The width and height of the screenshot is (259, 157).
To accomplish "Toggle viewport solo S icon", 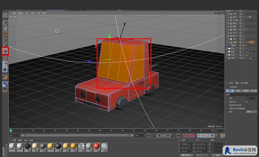I will click(5, 70).
